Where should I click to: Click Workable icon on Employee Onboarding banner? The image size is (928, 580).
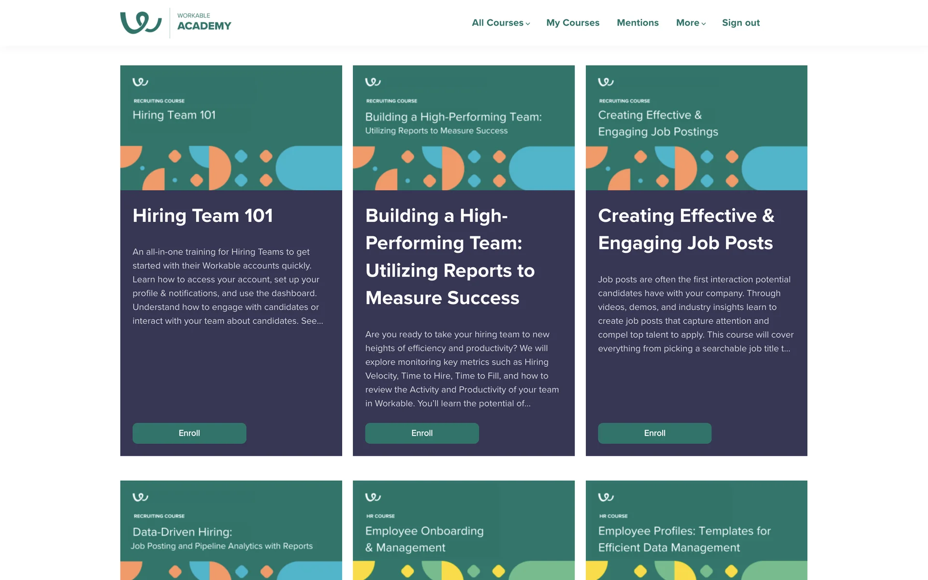pos(373,497)
